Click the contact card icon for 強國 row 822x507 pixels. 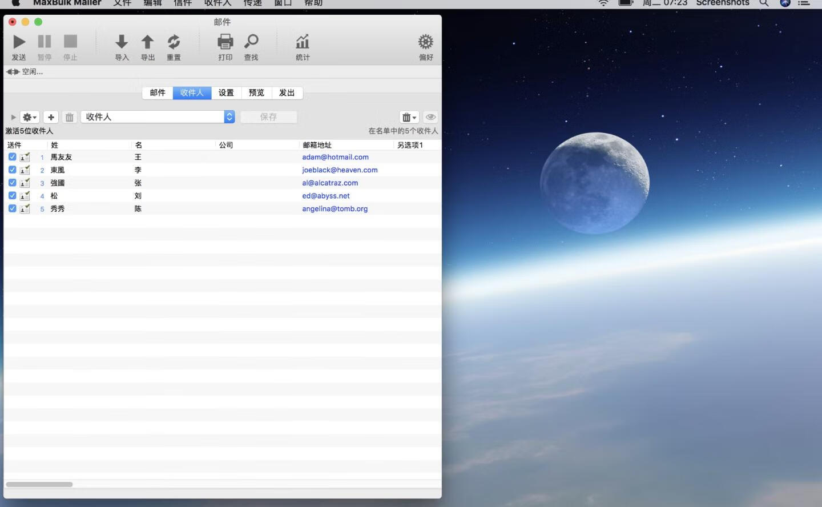point(25,183)
